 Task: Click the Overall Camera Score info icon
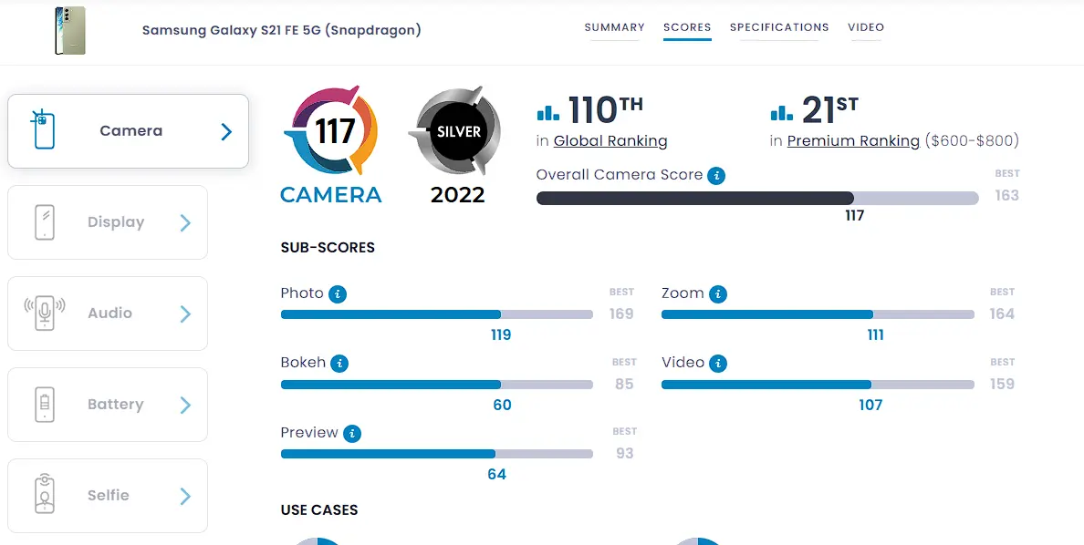(x=717, y=176)
